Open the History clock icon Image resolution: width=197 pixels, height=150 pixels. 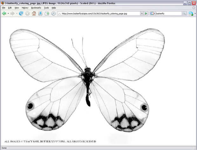click(x=53, y=13)
